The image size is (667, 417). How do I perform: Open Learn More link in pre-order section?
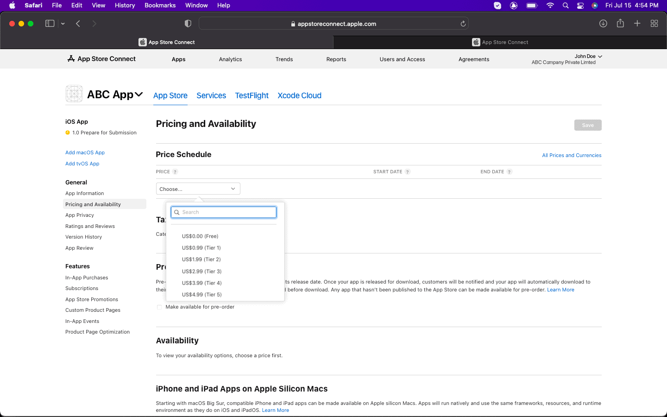[560, 290]
